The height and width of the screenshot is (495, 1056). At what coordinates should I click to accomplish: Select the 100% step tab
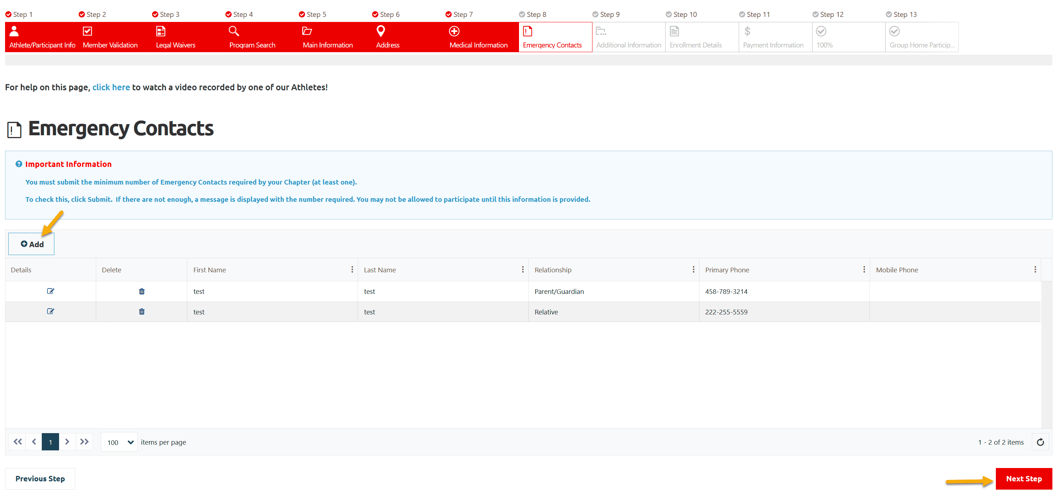click(x=849, y=37)
